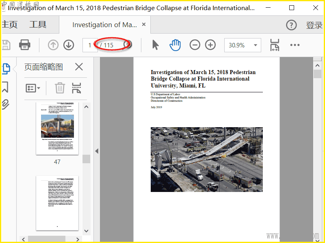Zoom out with the minus icon
The image size is (325, 243).
point(195,45)
